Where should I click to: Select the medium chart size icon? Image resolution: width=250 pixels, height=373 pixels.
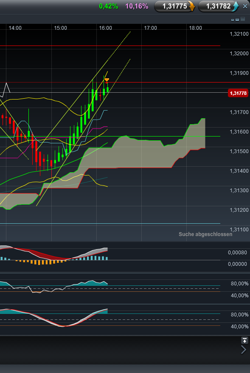(x=237, y=20)
